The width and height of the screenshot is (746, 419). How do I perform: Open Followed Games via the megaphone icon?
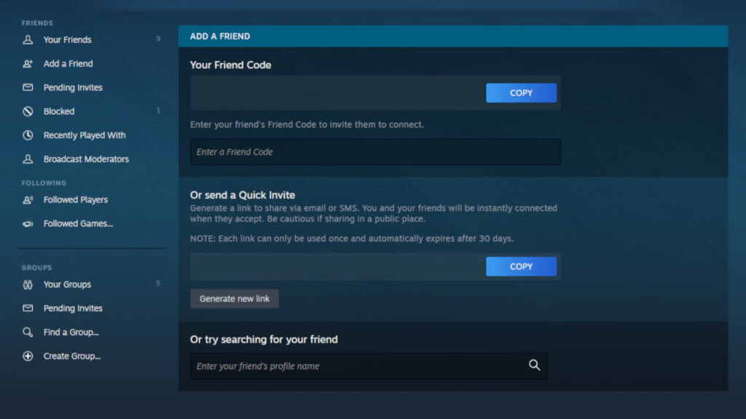[x=26, y=223]
